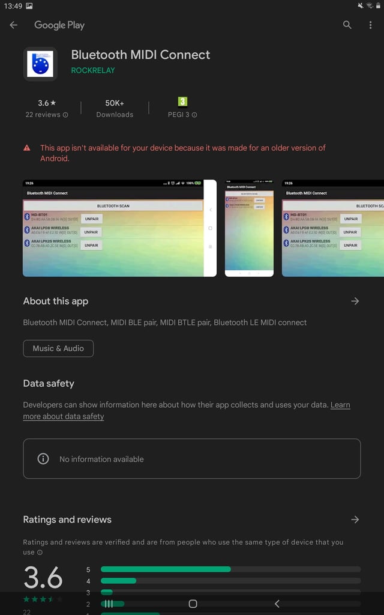Tap the not available for device warning text

pyautogui.click(x=183, y=153)
